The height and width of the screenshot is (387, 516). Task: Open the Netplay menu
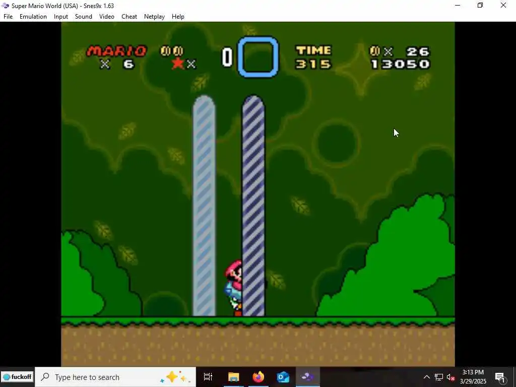pos(154,17)
